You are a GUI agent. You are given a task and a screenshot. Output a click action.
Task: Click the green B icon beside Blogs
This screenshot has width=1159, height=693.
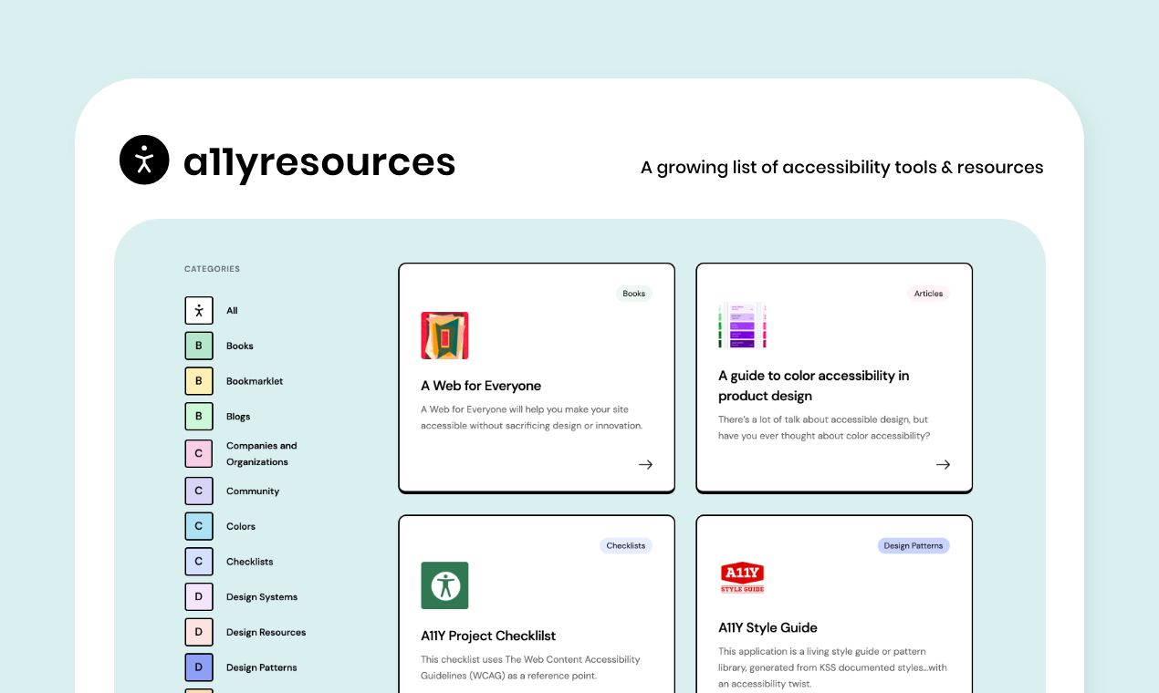[x=199, y=417]
